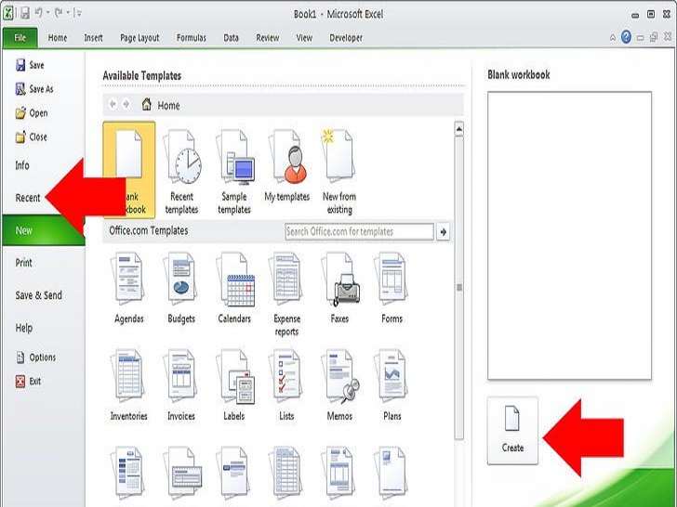Click the Blank workbook preview pane

point(569,236)
